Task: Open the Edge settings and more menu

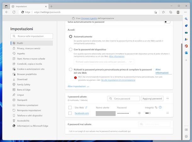Action: [x=185, y=12]
